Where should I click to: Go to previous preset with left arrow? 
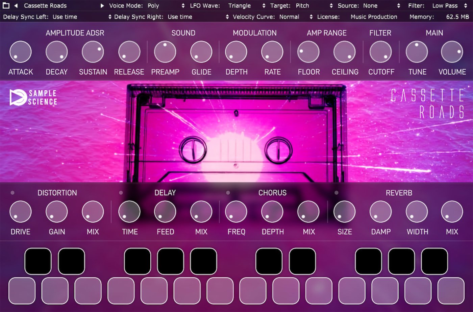[x=16, y=5]
